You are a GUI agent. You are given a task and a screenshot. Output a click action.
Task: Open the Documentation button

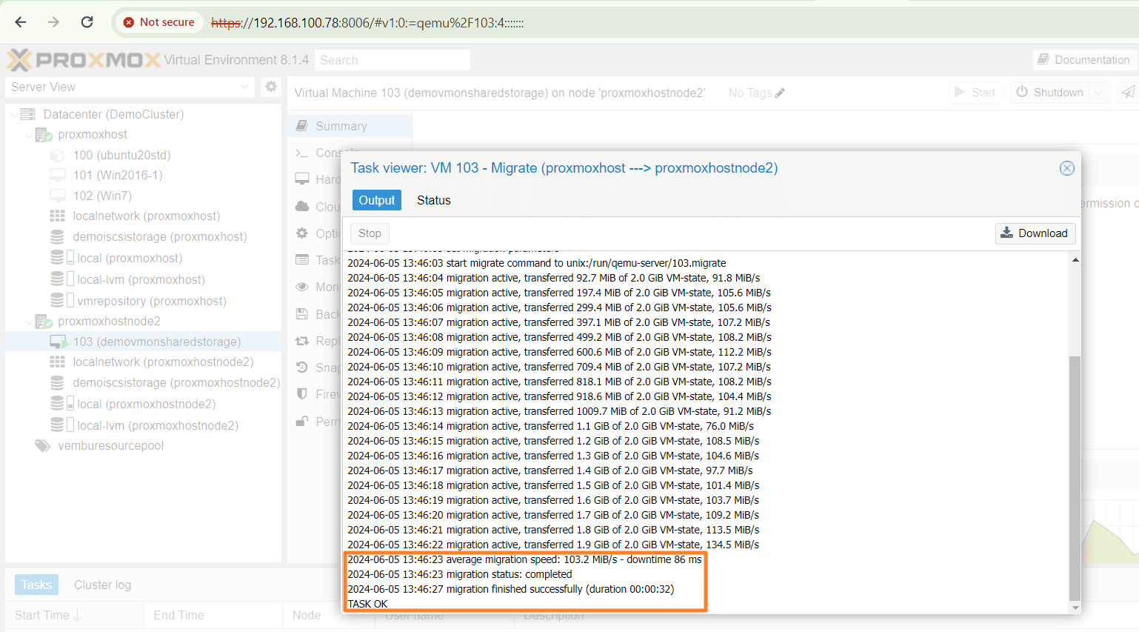tap(1083, 60)
